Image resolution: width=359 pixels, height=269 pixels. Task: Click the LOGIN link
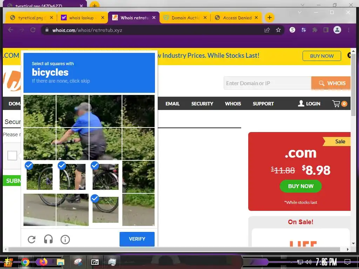[309, 104]
